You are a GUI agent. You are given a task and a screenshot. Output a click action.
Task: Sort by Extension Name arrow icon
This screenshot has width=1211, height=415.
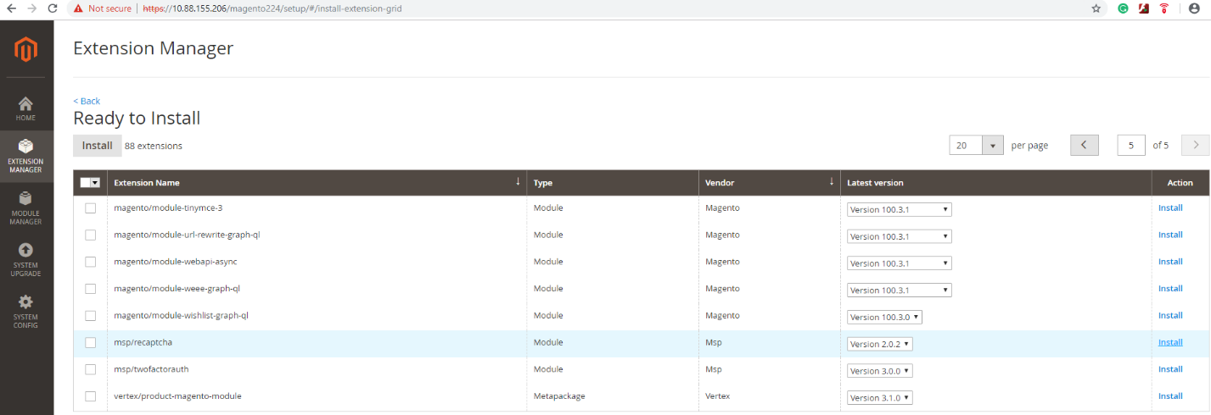pyautogui.click(x=518, y=182)
